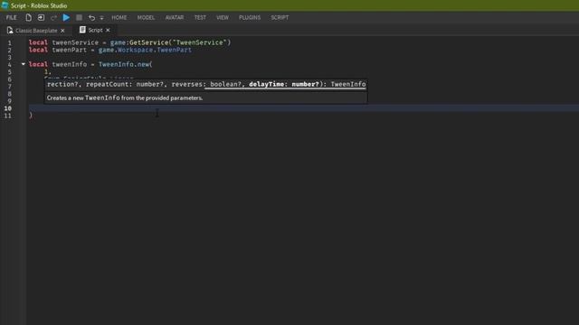The width and height of the screenshot is (579, 325).
Task: Click "TweenInfo.new(" on line 4
Action: [125, 64]
